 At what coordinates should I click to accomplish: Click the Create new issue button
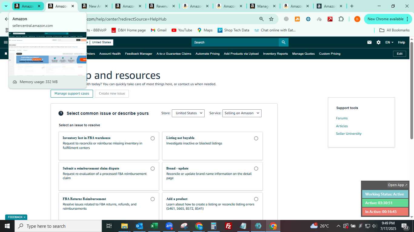(112, 94)
